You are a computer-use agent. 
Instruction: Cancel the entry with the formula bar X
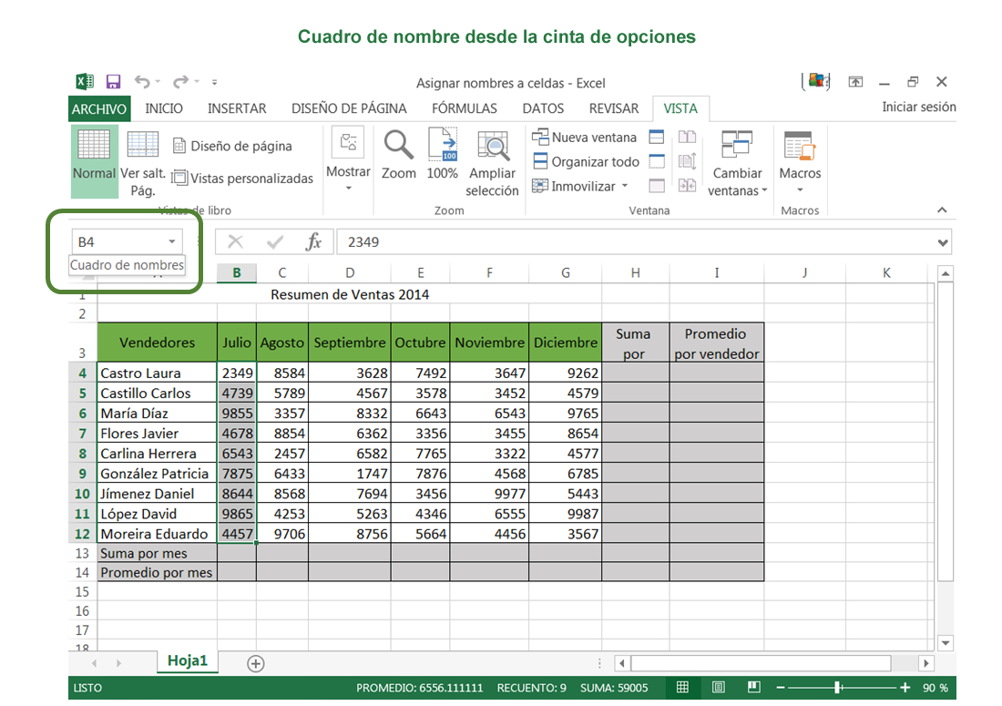[235, 241]
